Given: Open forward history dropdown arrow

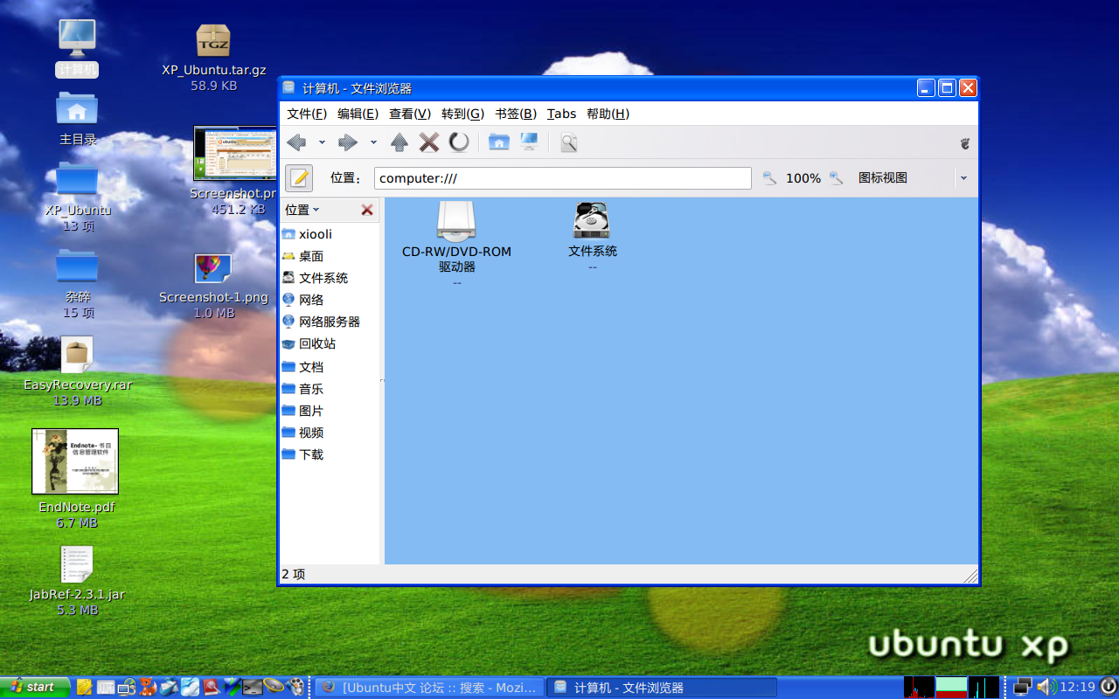Looking at the screenshot, I should 373,142.
